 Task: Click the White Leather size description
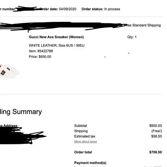56,45
